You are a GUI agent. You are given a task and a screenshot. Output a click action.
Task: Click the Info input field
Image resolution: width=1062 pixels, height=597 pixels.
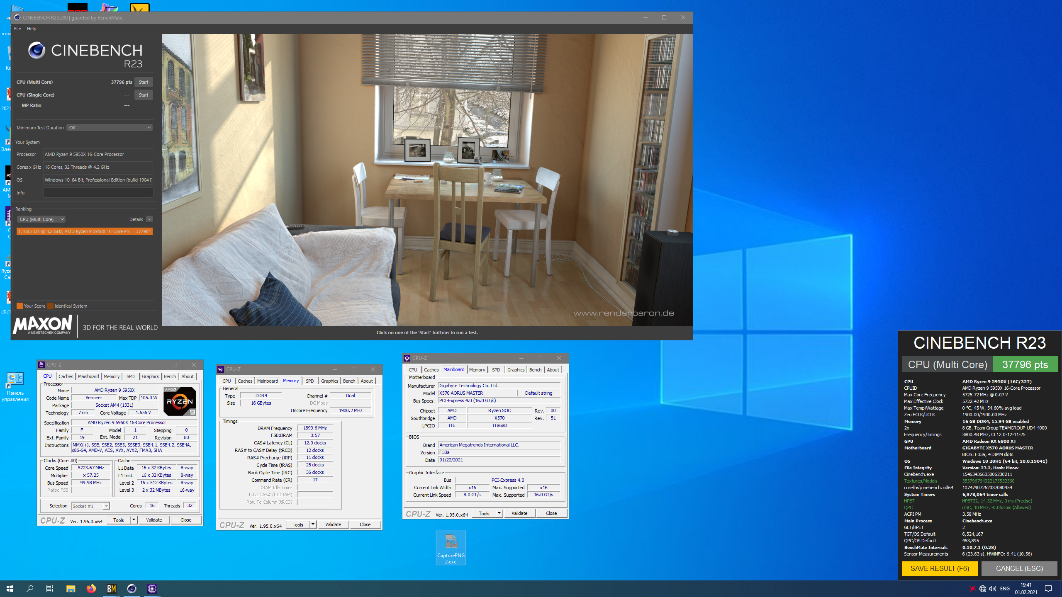(x=98, y=193)
